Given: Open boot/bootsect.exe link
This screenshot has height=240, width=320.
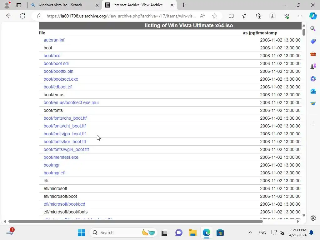Looking at the screenshot, I should 61,79.
